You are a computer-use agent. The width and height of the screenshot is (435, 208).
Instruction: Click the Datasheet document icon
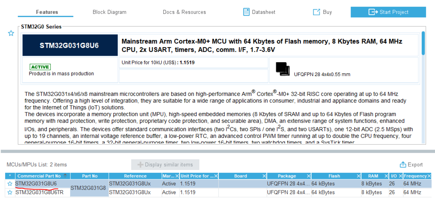coord(246,12)
